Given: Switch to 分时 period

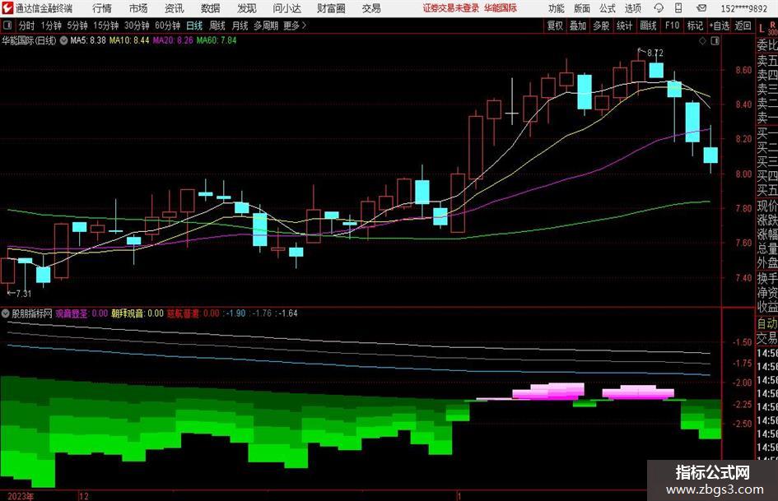Looking at the screenshot, I should point(27,26).
